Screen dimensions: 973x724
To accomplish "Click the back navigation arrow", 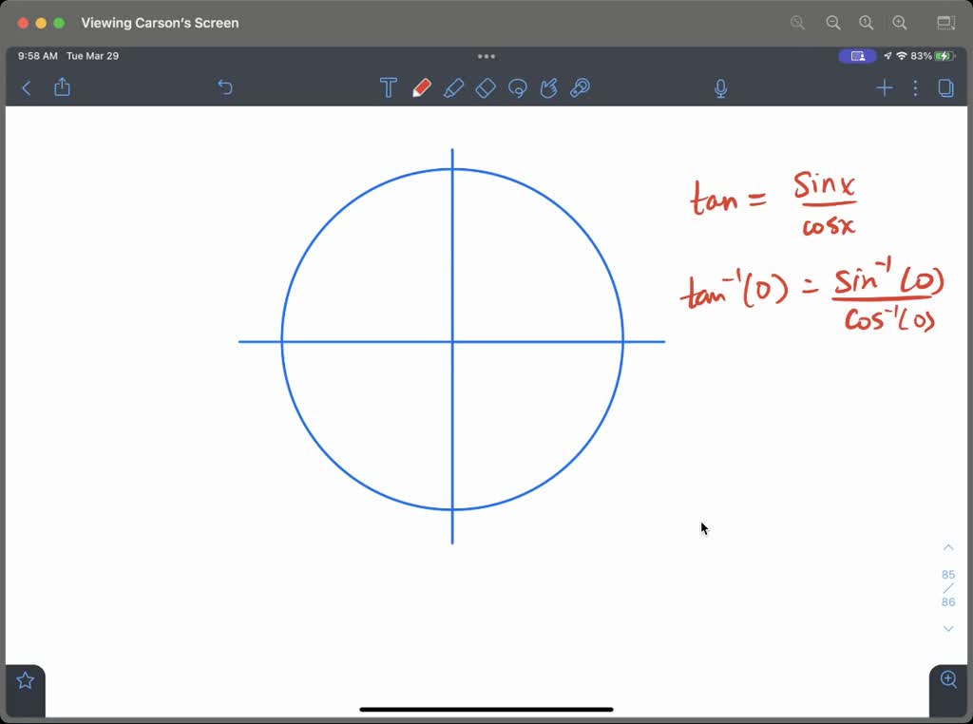I will [x=26, y=87].
